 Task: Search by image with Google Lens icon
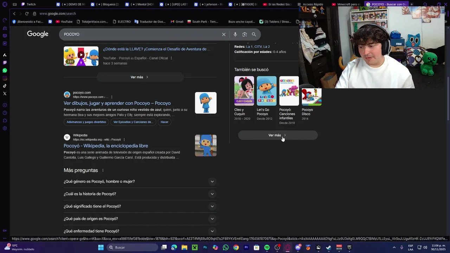(245, 34)
